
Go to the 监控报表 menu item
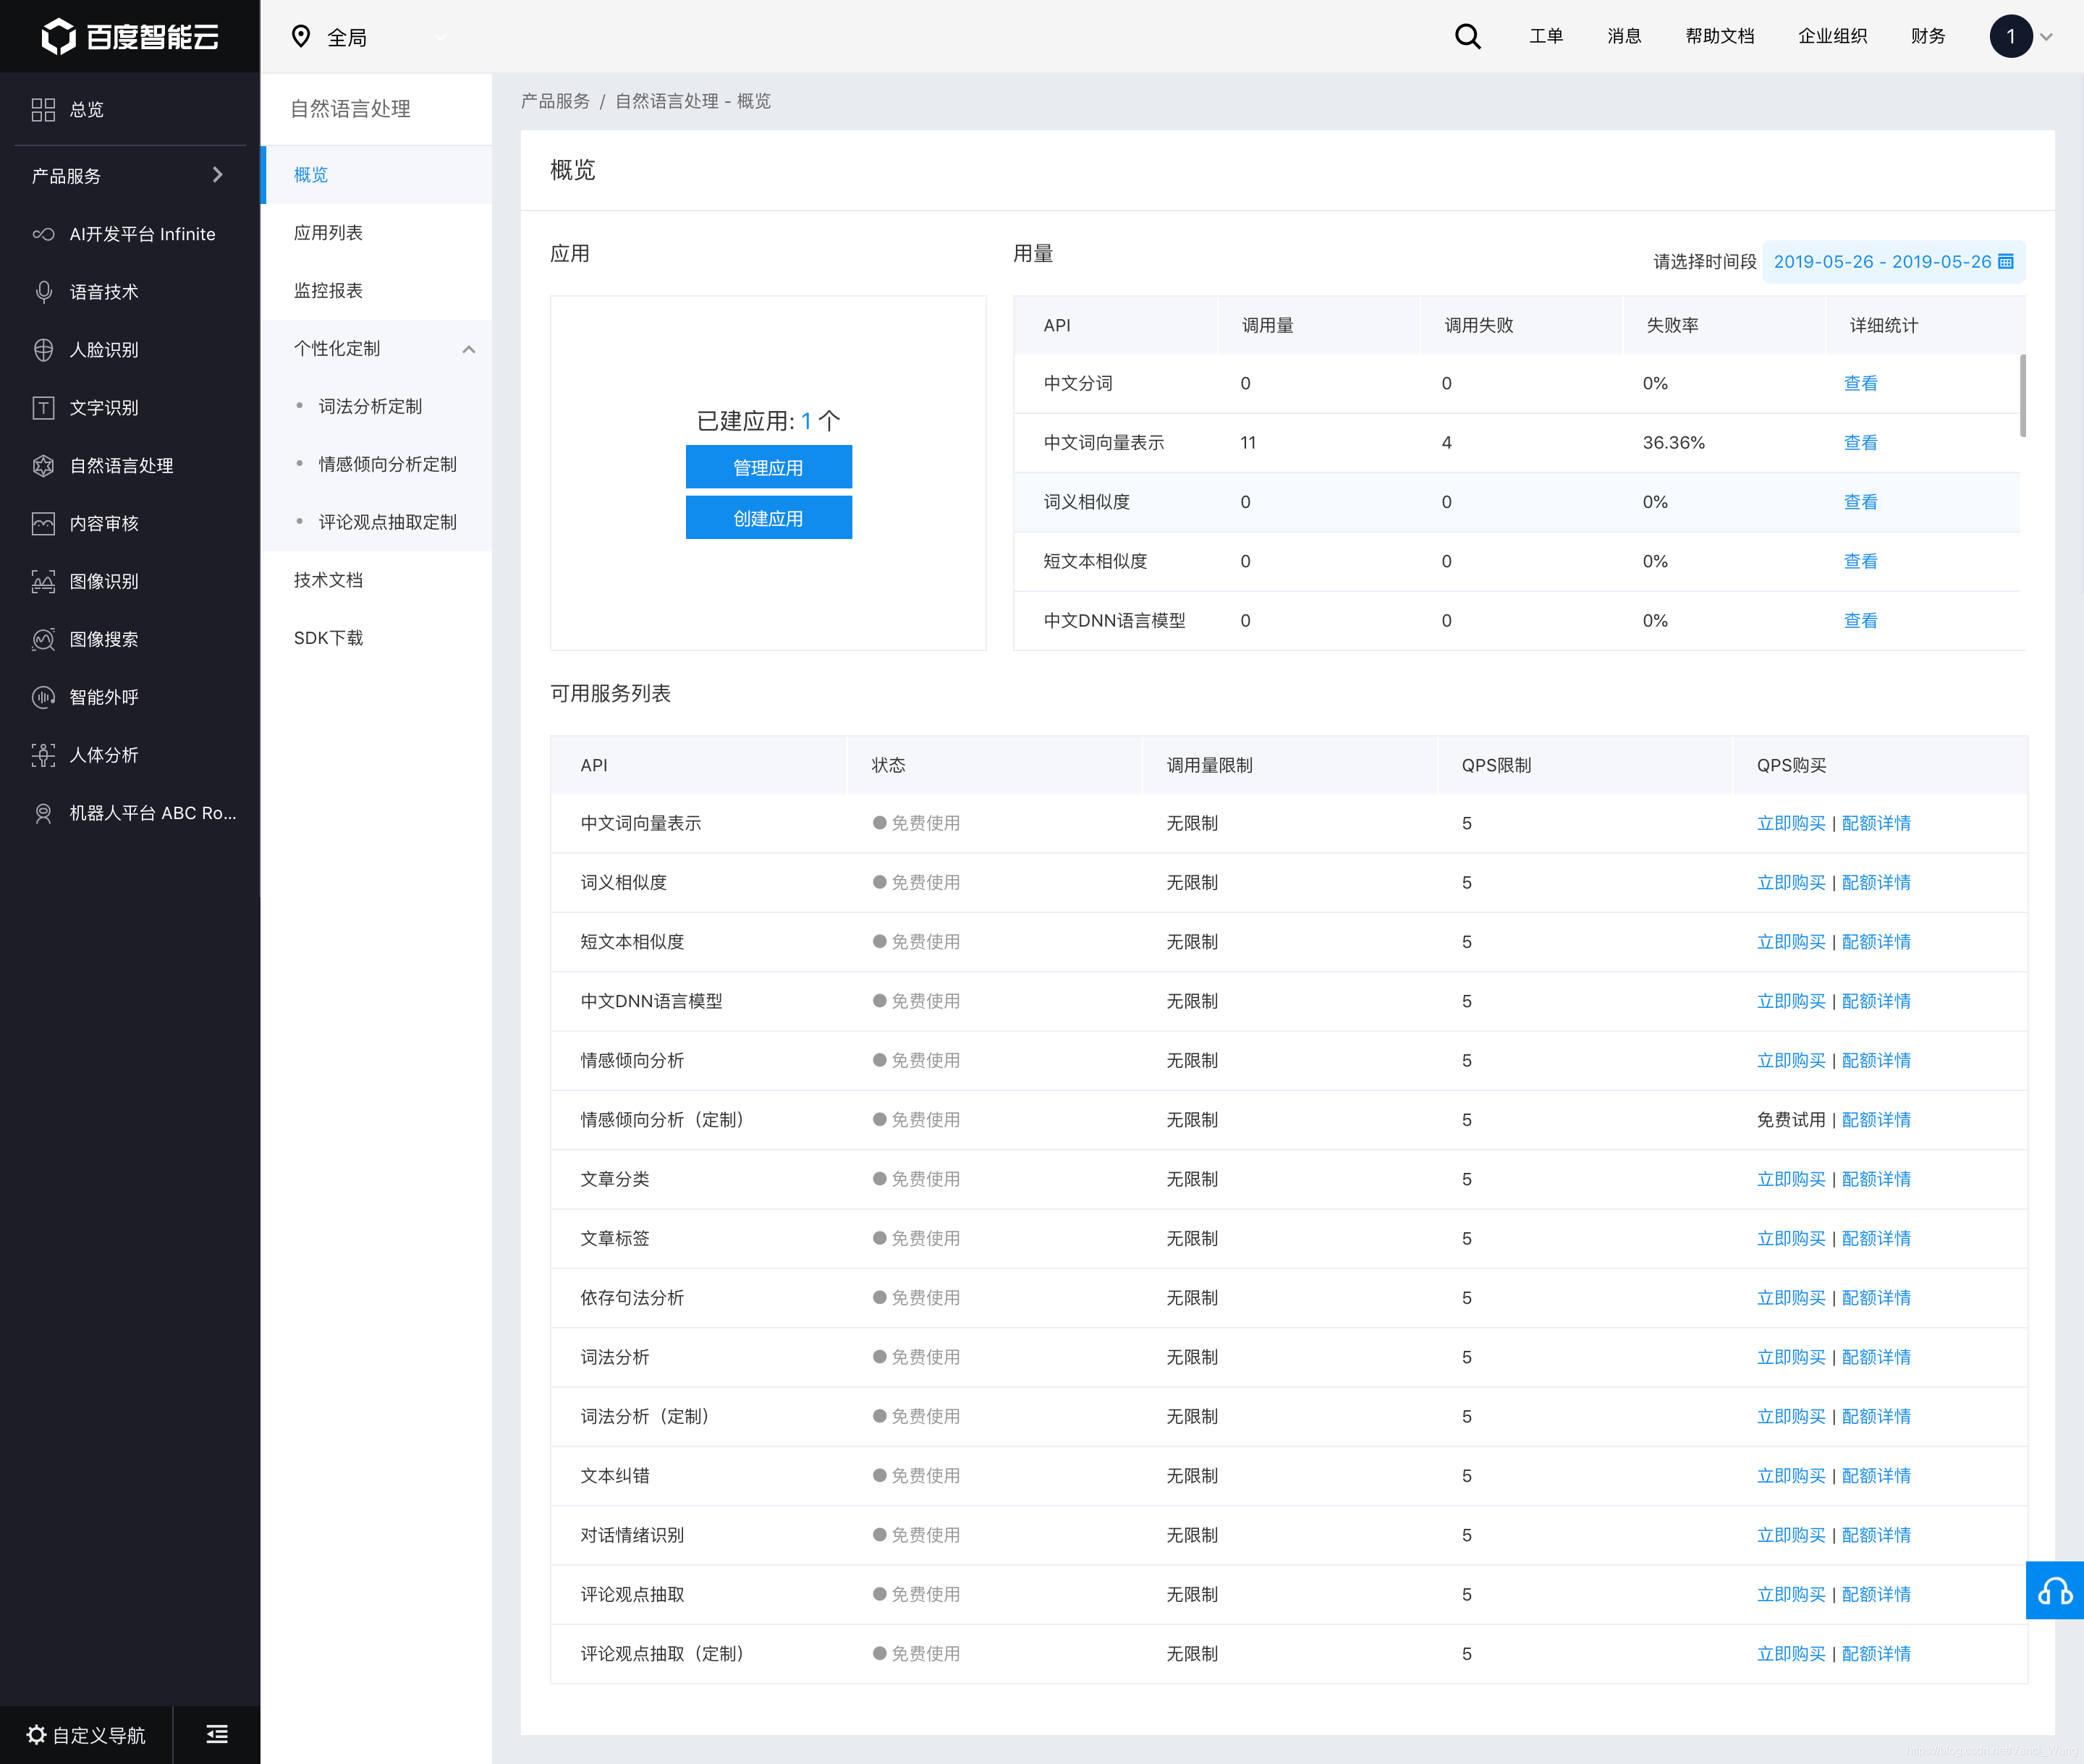click(x=328, y=291)
